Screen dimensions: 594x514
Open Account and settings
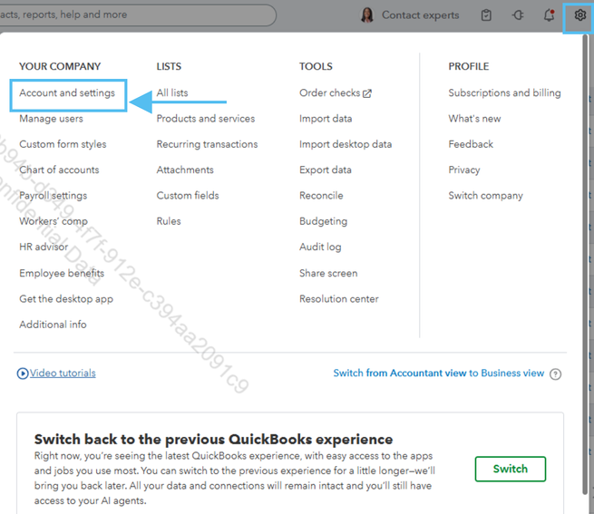tap(67, 93)
